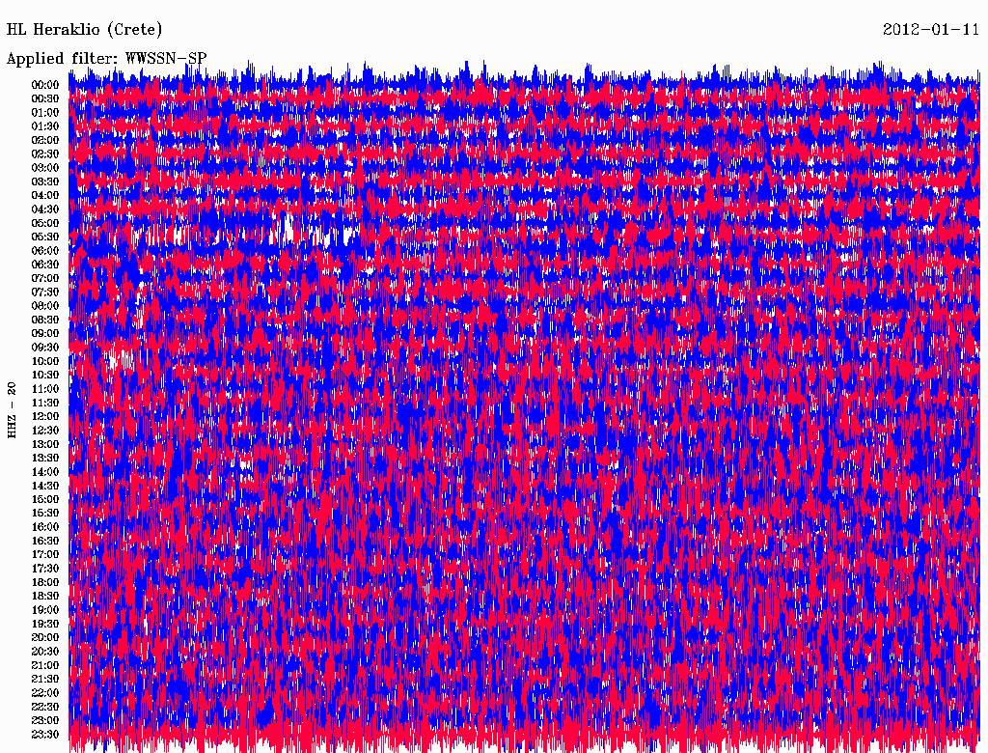Click the HHZ - 20 channel label
This screenshot has height=753, width=988.
pos(12,410)
